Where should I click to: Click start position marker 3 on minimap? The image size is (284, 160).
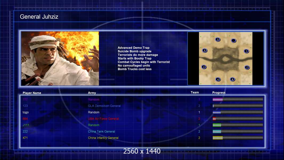pos(217,39)
